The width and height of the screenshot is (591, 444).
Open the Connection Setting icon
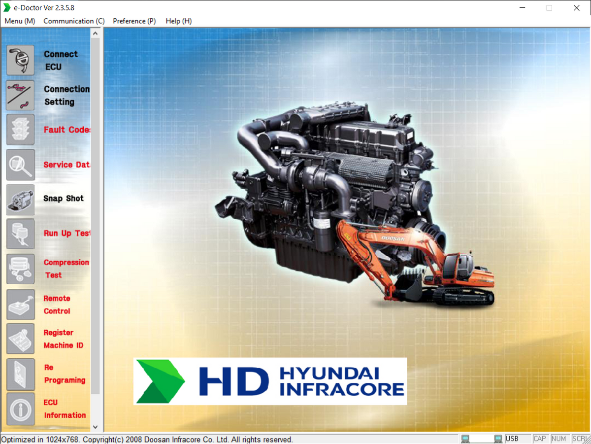(21, 96)
